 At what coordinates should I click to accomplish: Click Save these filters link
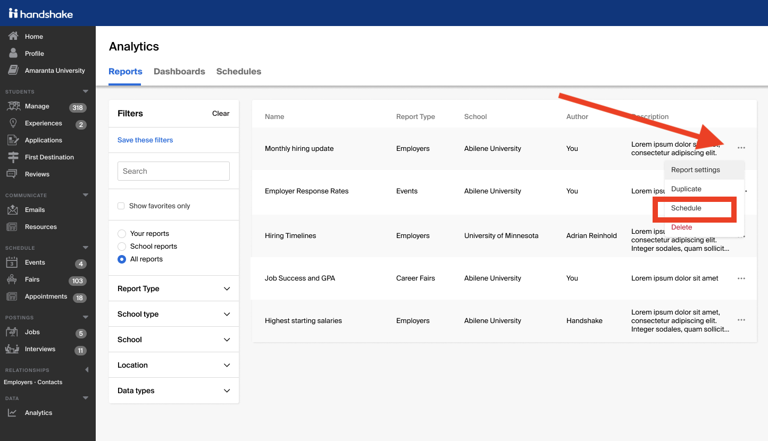click(145, 140)
